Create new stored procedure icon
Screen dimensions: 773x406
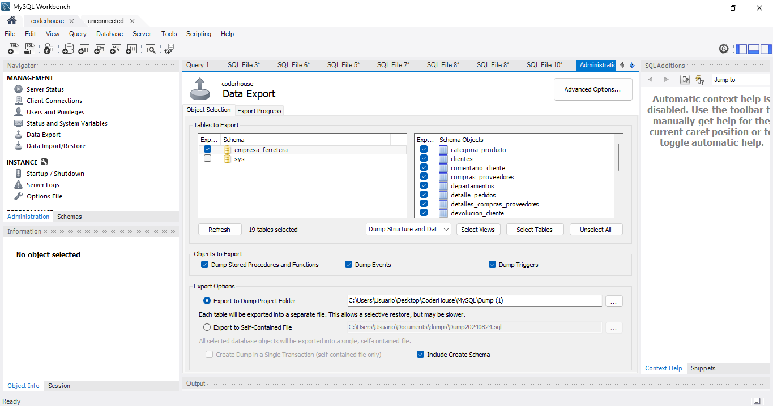116,49
